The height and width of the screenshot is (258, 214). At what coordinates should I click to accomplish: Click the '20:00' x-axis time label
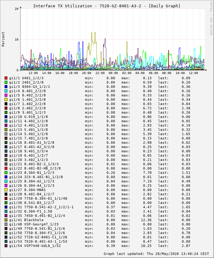click(87, 73)
